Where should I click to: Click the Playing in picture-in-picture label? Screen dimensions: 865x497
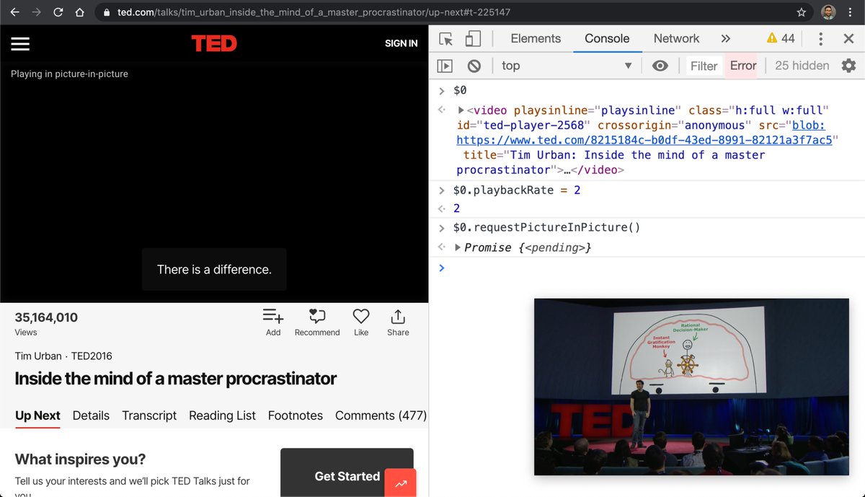pos(69,74)
